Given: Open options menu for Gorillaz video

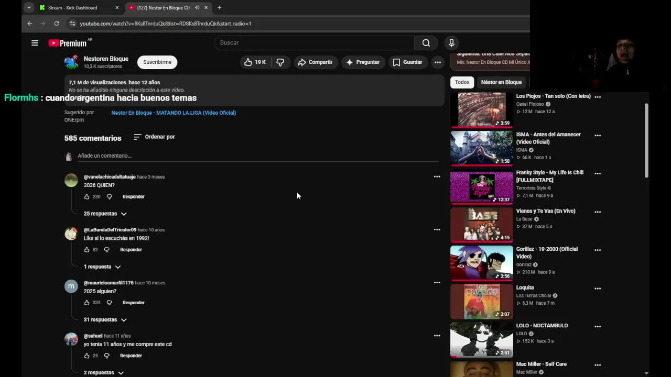Looking at the screenshot, I should tap(597, 250).
